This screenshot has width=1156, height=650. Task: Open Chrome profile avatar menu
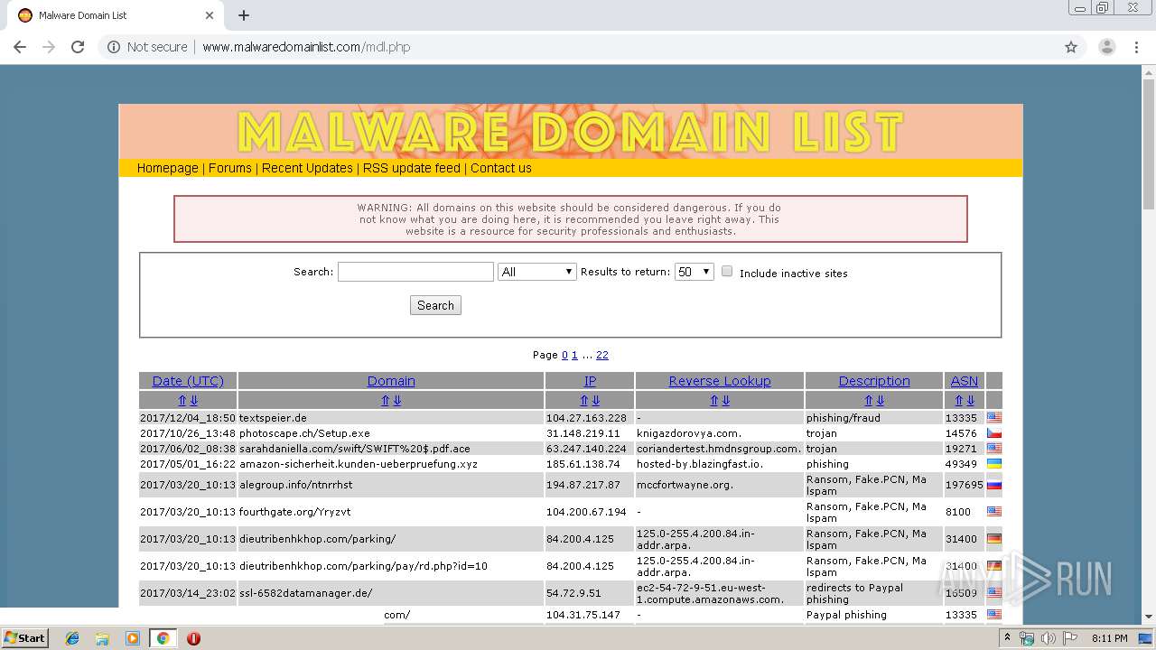pos(1106,47)
